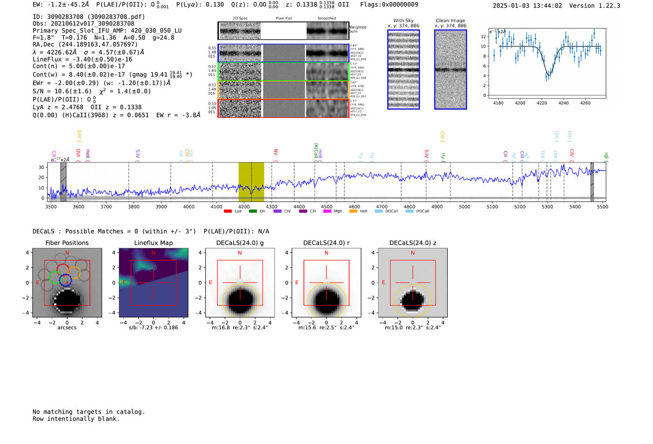Open the With Sky cutout image
Image resolution: width=653 pixels, height=444 pixels.
[x=403, y=69]
